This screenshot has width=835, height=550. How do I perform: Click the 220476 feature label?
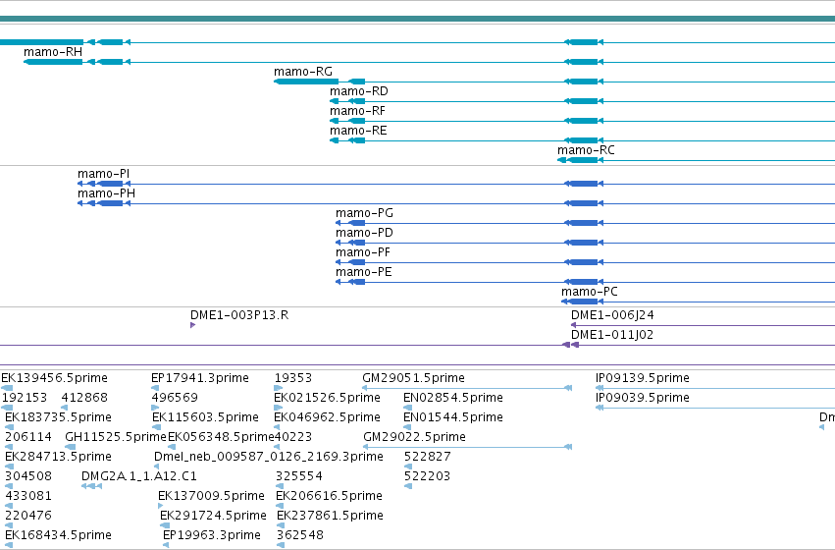[x=28, y=516]
